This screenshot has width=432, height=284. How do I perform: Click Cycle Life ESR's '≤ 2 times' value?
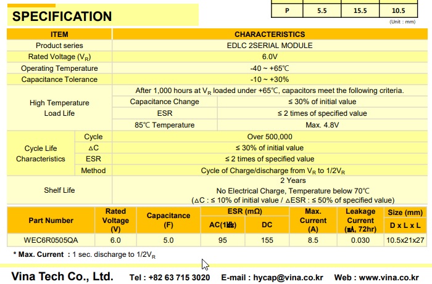pyautogui.click(x=270, y=159)
